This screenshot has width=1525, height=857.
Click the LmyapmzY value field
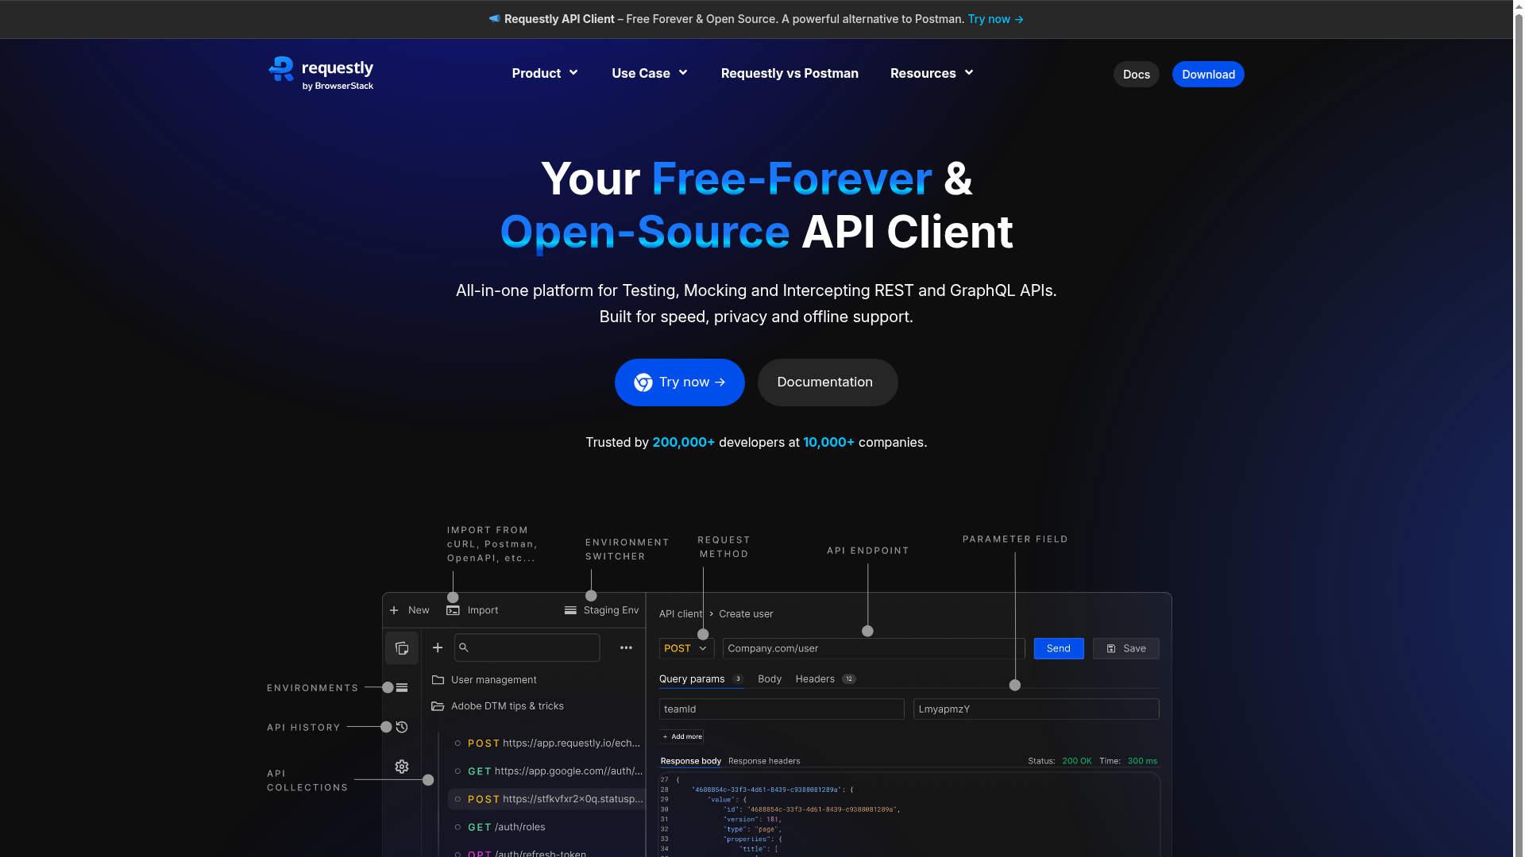[1037, 709]
